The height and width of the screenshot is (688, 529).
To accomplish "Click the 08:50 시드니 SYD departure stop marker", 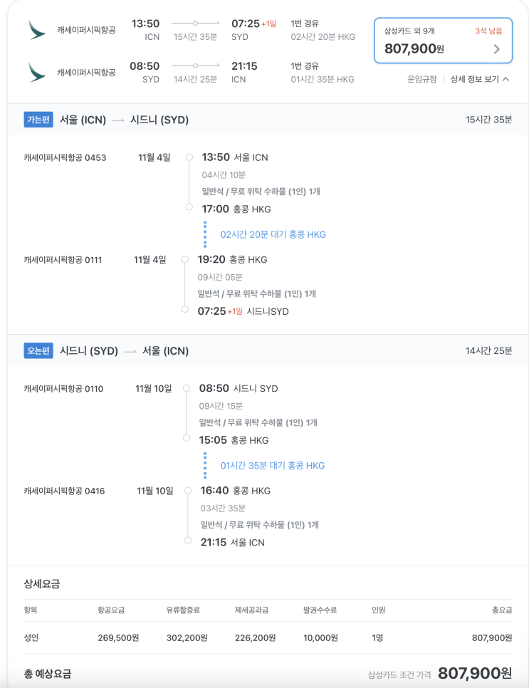I will [x=187, y=388].
